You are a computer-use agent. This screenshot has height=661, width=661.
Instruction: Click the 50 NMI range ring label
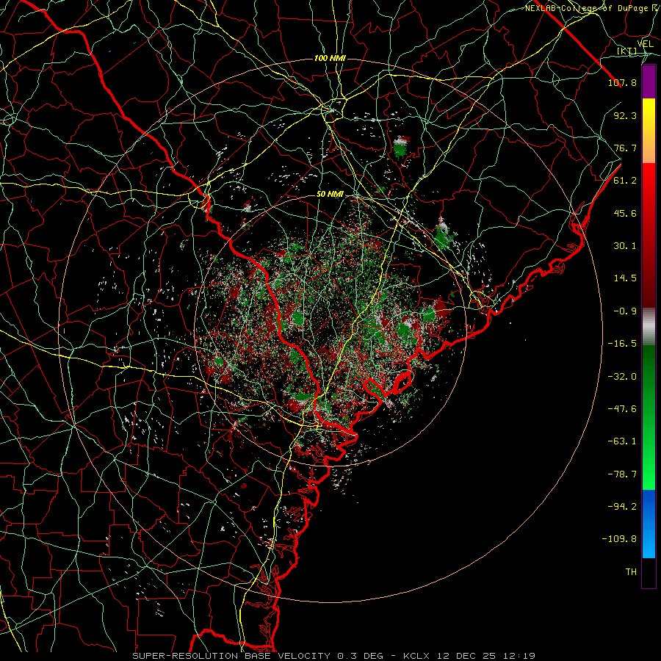click(x=330, y=195)
